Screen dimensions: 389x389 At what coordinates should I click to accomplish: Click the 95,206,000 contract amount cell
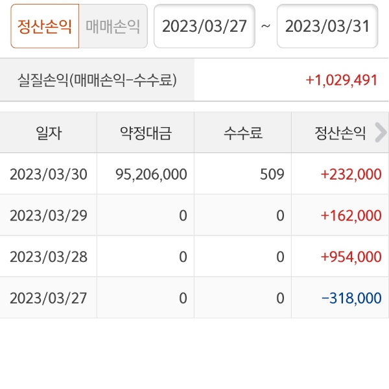pos(150,174)
